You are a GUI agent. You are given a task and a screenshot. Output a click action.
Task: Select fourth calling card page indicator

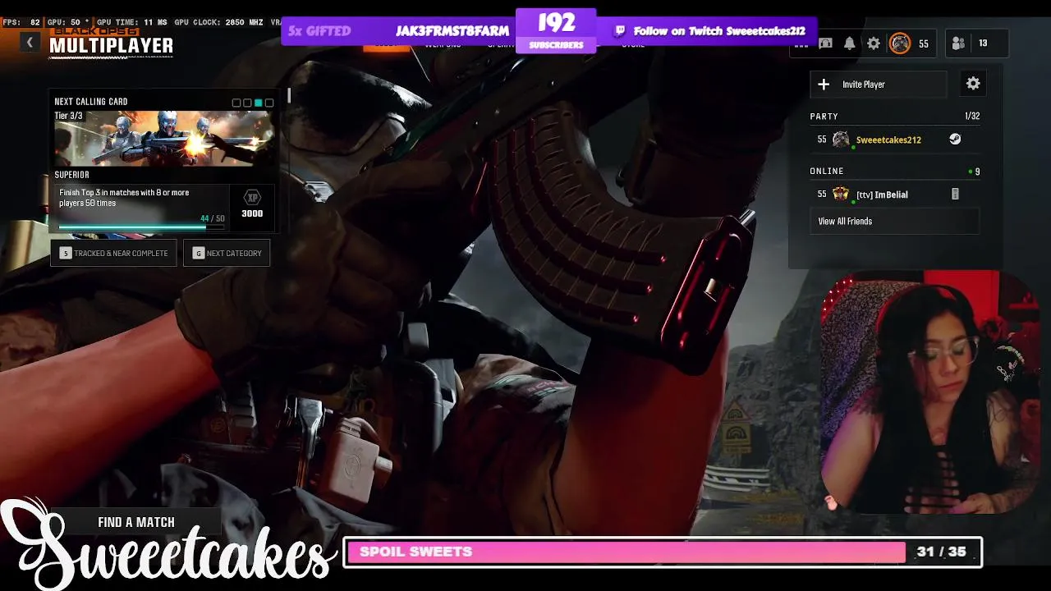[x=268, y=103]
